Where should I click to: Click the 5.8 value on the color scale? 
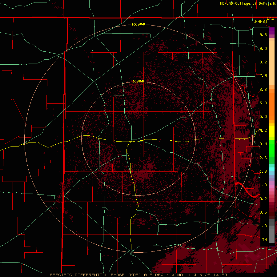(x=263, y=103)
